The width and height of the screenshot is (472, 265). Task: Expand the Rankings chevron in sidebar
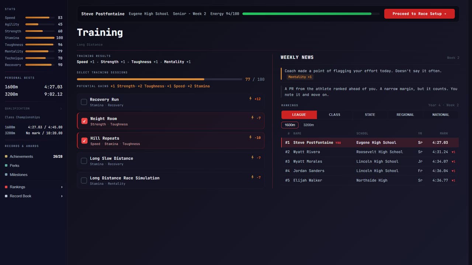tap(62, 187)
